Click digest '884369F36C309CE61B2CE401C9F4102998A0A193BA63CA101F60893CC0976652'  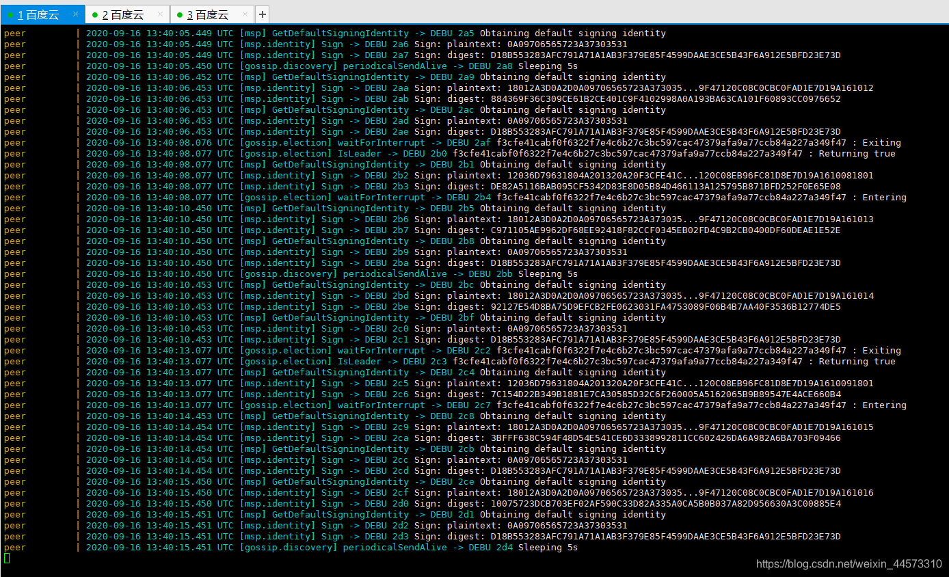click(665, 98)
